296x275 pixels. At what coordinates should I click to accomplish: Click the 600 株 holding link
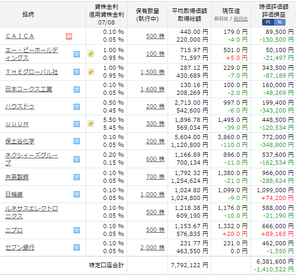click(156, 159)
